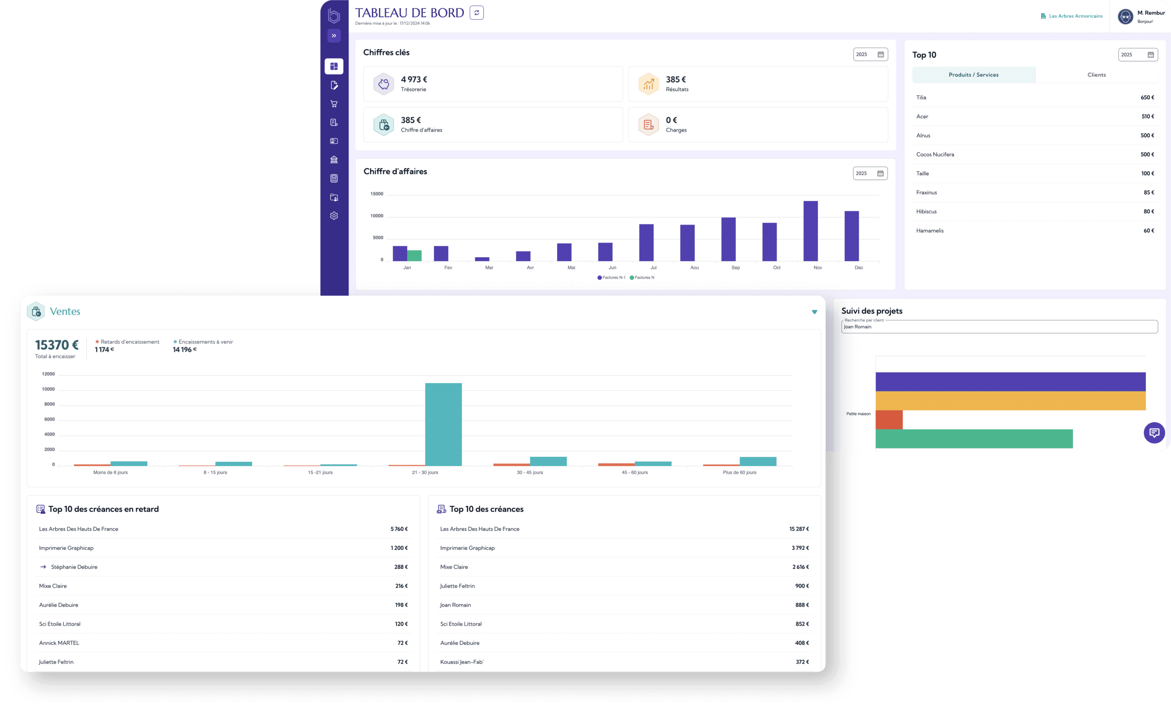Expand sidebar with double chevron
Screen dimensions: 1171x712
pos(333,36)
